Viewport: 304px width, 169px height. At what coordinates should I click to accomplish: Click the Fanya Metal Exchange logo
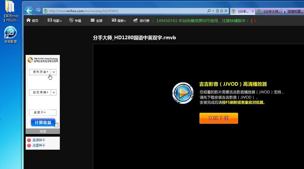click(43, 60)
